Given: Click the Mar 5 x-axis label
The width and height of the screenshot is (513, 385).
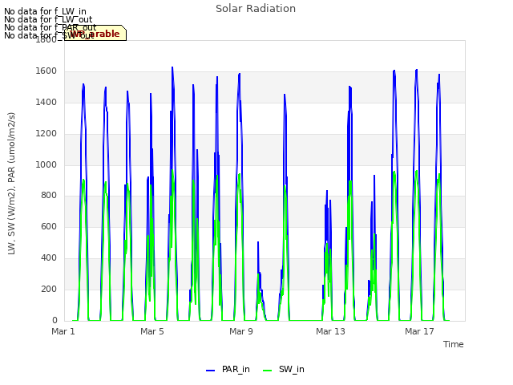Looking at the screenshot, I should (x=152, y=331).
